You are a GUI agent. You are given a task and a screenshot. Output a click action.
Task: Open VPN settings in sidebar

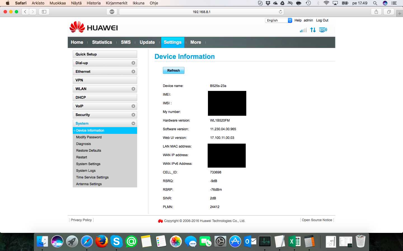click(x=105, y=80)
